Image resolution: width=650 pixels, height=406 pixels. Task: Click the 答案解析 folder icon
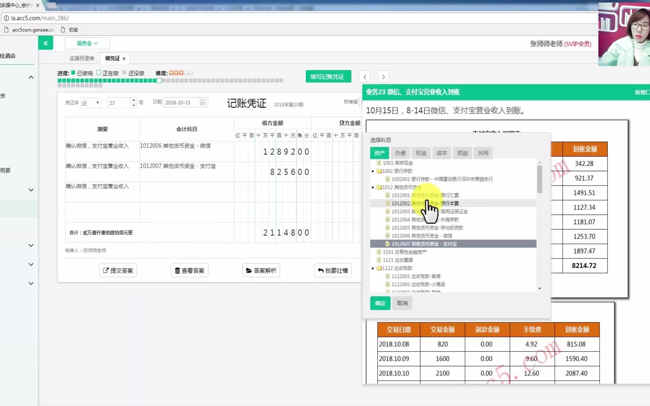pos(249,270)
